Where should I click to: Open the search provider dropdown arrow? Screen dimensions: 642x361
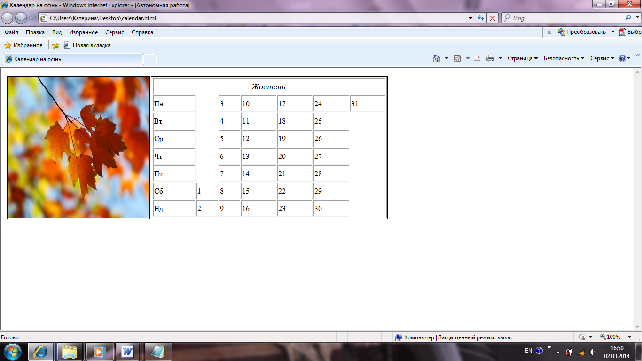[637, 18]
